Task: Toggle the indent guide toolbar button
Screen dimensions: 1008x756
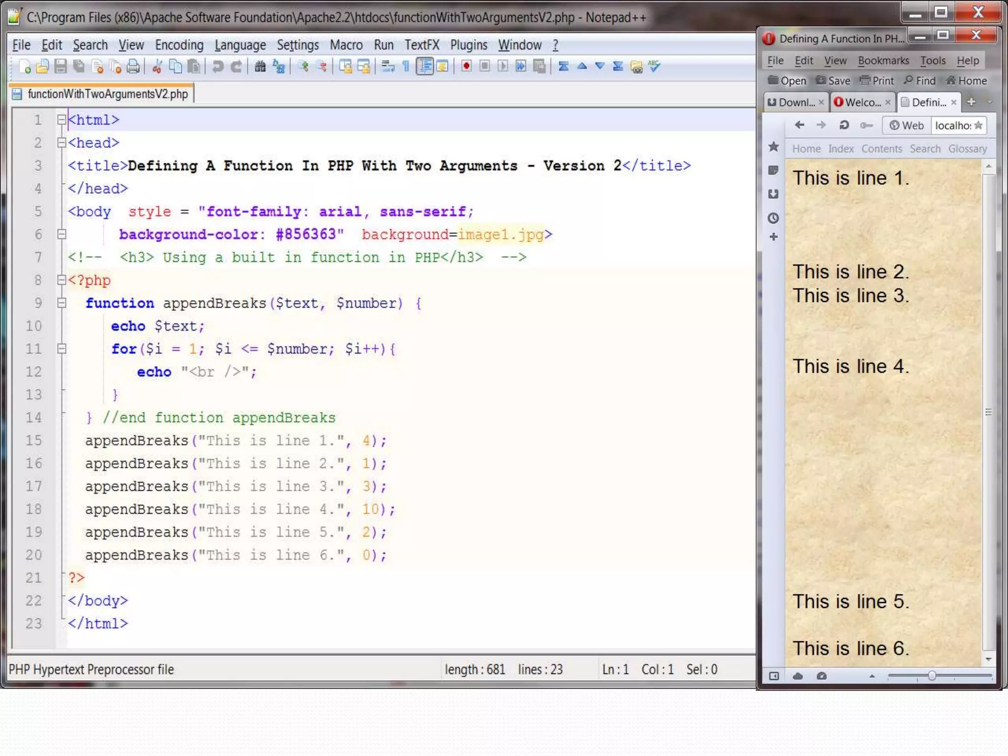Action: [425, 66]
